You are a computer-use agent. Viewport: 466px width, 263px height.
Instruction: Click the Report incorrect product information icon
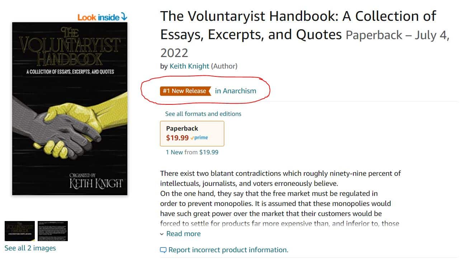click(x=163, y=250)
